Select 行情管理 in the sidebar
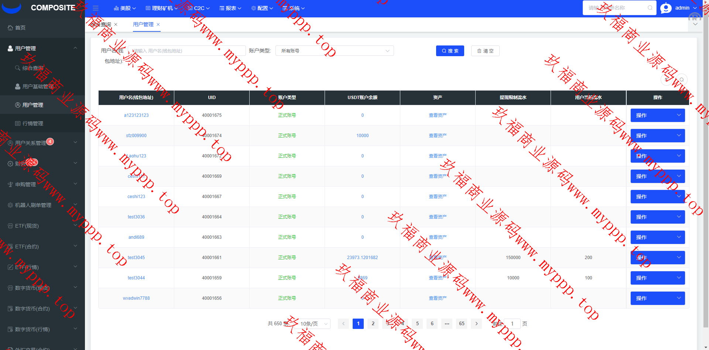This screenshot has height=350, width=709. pyautogui.click(x=33, y=123)
